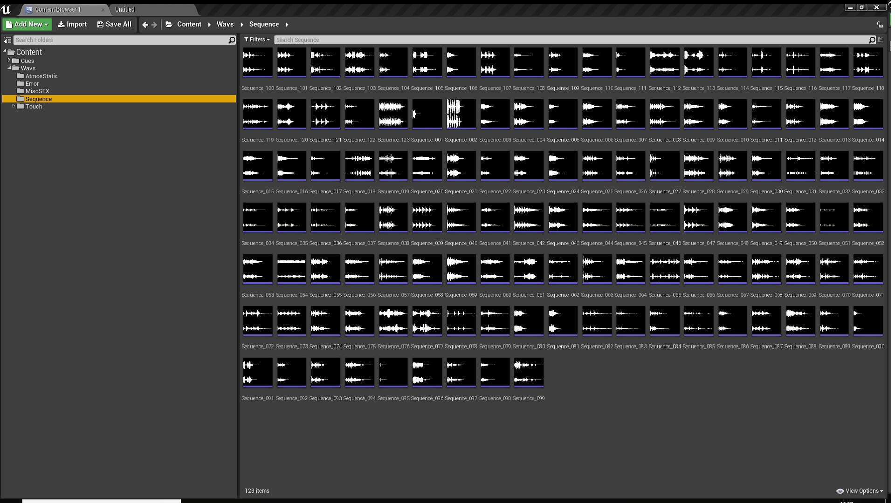
Task: Click the back navigation arrow
Action: [x=145, y=25]
